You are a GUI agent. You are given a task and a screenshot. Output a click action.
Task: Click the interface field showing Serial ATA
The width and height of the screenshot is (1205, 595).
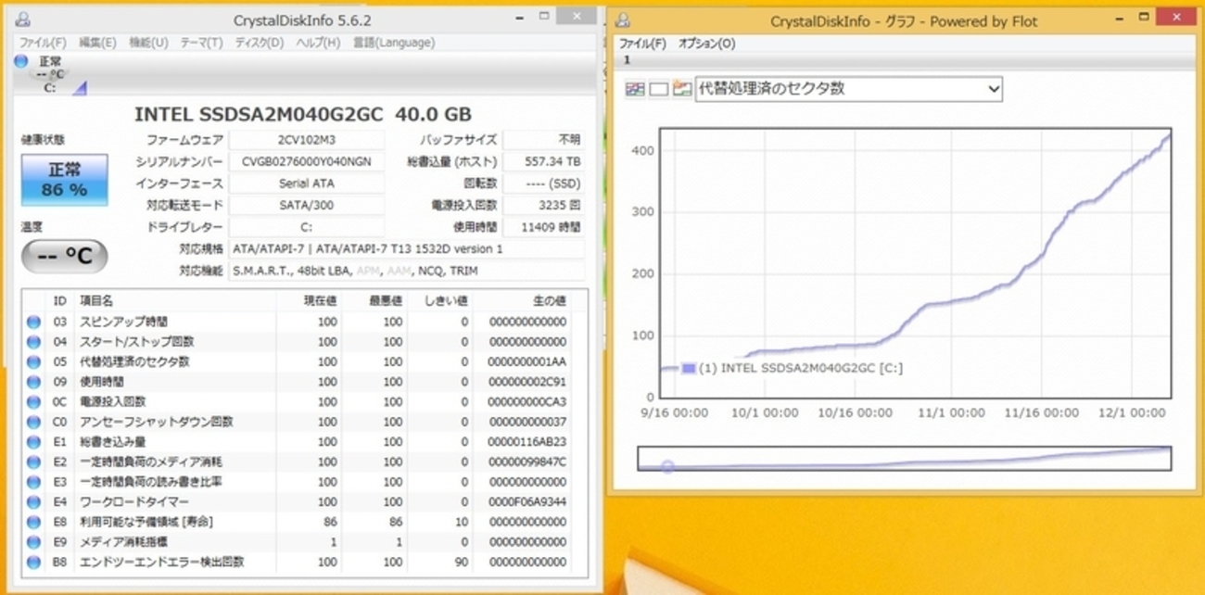click(307, 184)
